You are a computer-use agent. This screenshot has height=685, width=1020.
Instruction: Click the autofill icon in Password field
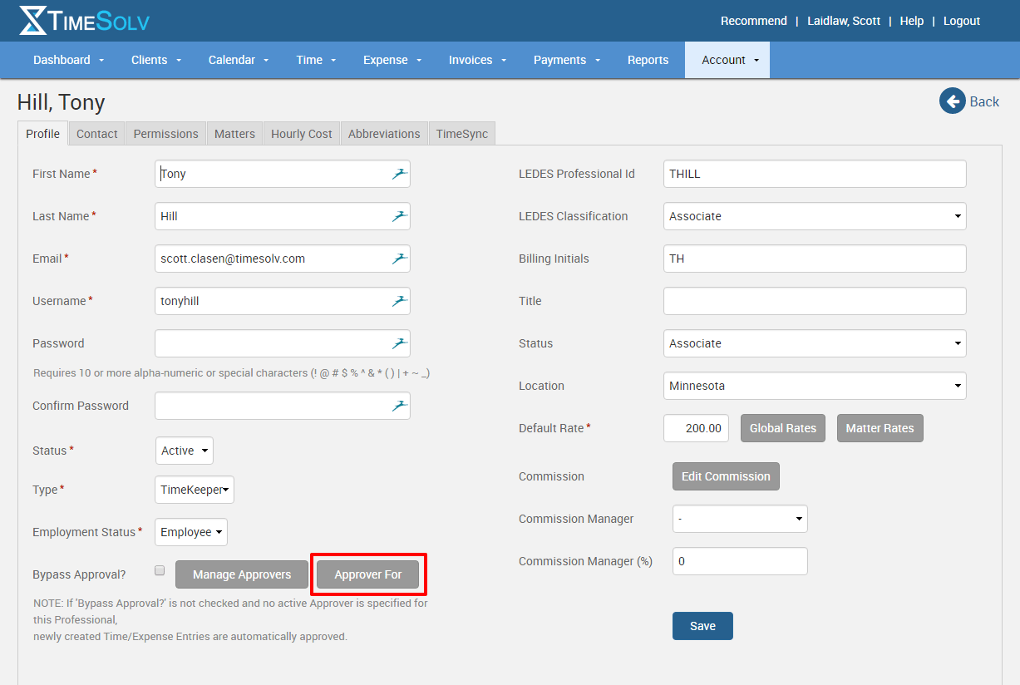point(400,343)
